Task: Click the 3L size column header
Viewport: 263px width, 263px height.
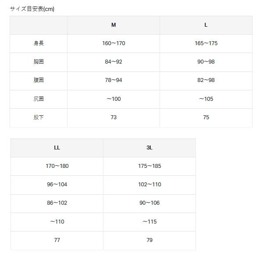Action: pyautogui.click(x=149, y=148)
